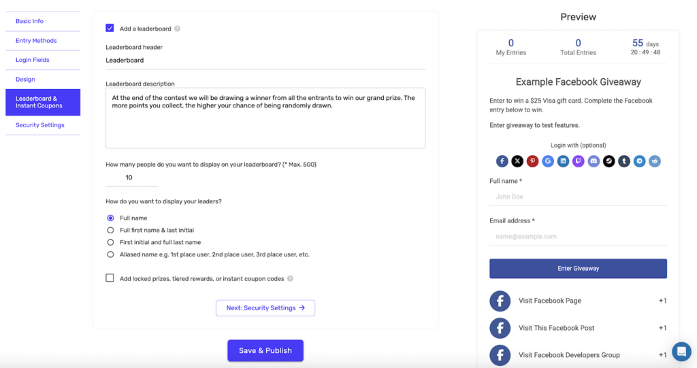Select the Steam login icon
697x368 pixels.
tap(609, 161)
